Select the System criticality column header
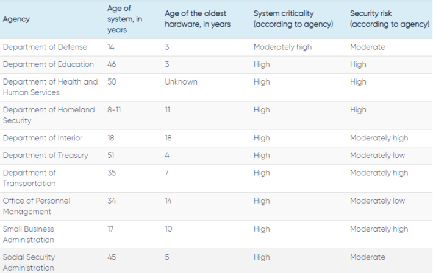The image size is (433, 273). point(293,19)
